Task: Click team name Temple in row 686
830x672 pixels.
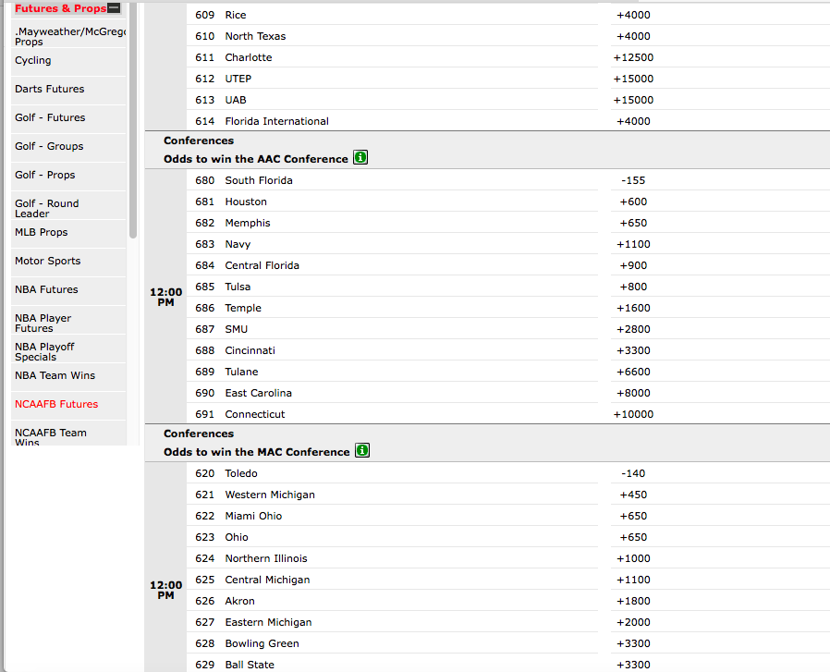Action: pos(243,308)
